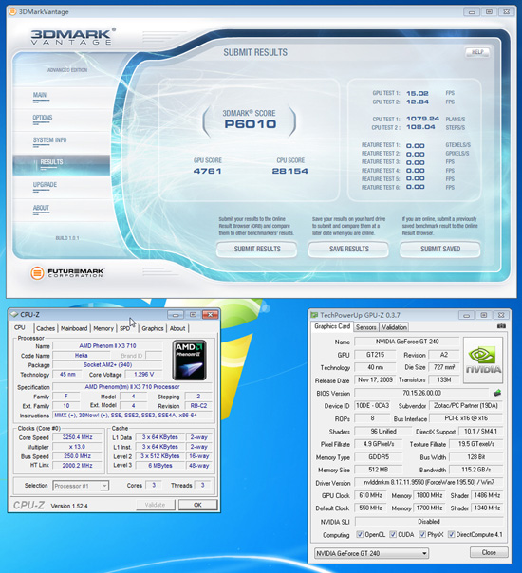The width and height of the screenshot is (522, 573).
Task: Click the AMD Phenom II logo image
Action: click(x=190, y=360)
